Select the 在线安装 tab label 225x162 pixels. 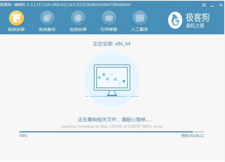pos(78,30)
